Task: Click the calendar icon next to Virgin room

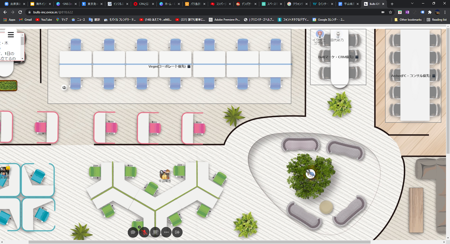Action: coord(189,67)
